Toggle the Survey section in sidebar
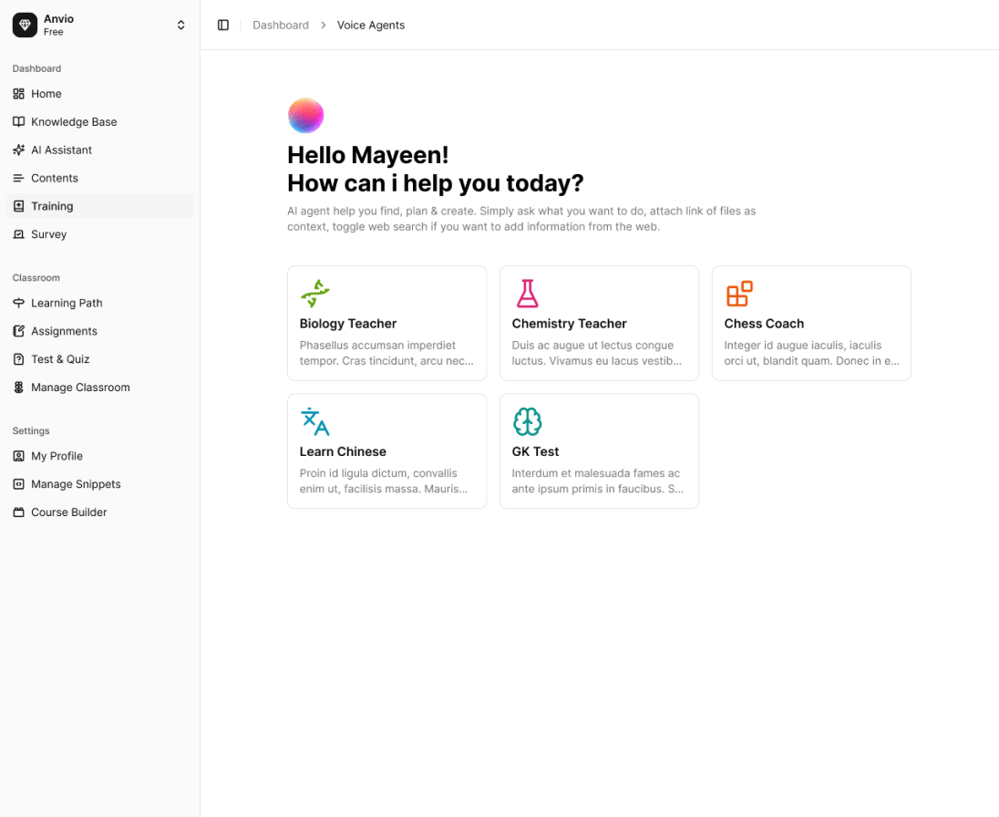 [x=49, y=234]
